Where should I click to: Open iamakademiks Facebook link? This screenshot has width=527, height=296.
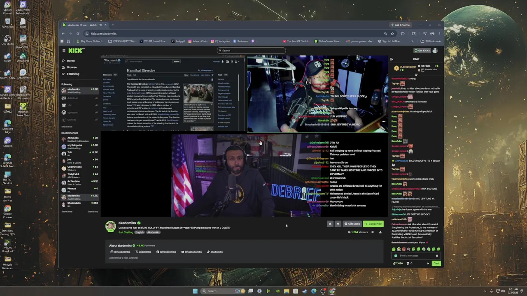click(x=166, y=252)
